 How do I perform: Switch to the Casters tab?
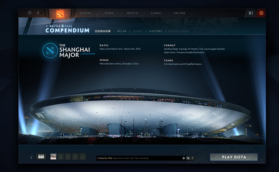(x=156, y=31)
